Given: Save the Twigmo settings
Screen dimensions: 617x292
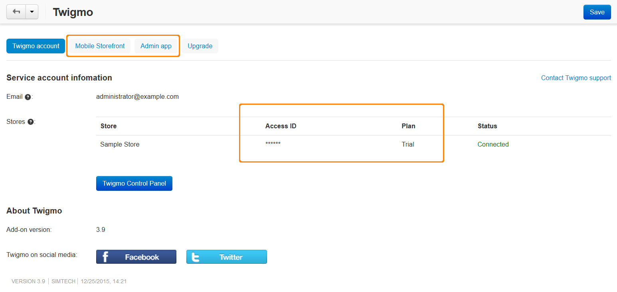Looking at the screenshot, I should [597, 12].
